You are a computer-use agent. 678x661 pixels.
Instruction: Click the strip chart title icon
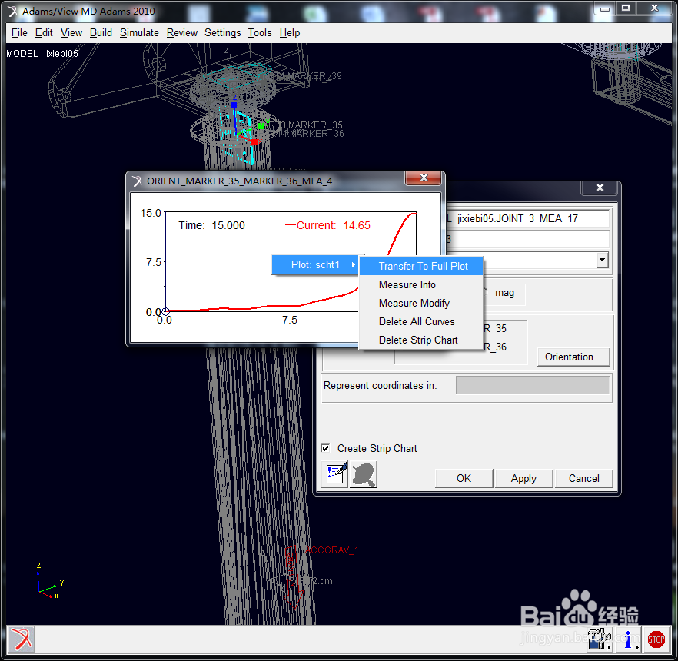(x=137, y=181)
